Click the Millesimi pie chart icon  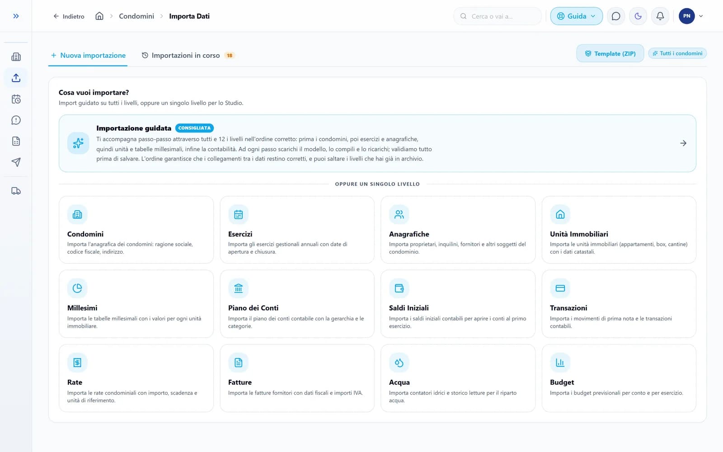tap(77, 288)
